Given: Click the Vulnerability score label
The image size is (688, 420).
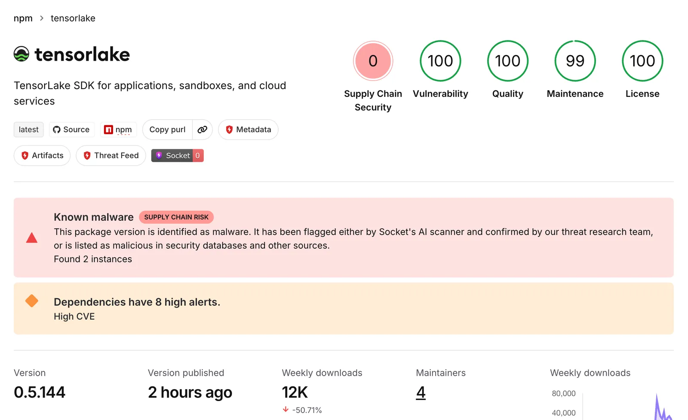Looking at the screenshot, I should pos(440,94).
